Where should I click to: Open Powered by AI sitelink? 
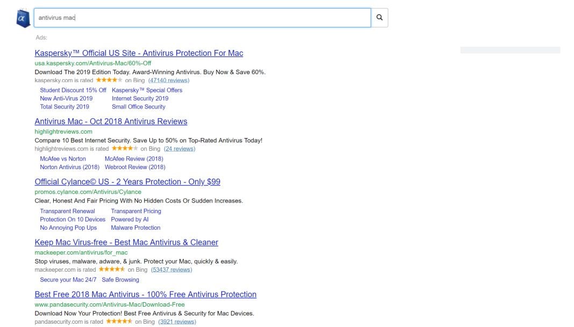pyautogui.click(x=130, y=220)
